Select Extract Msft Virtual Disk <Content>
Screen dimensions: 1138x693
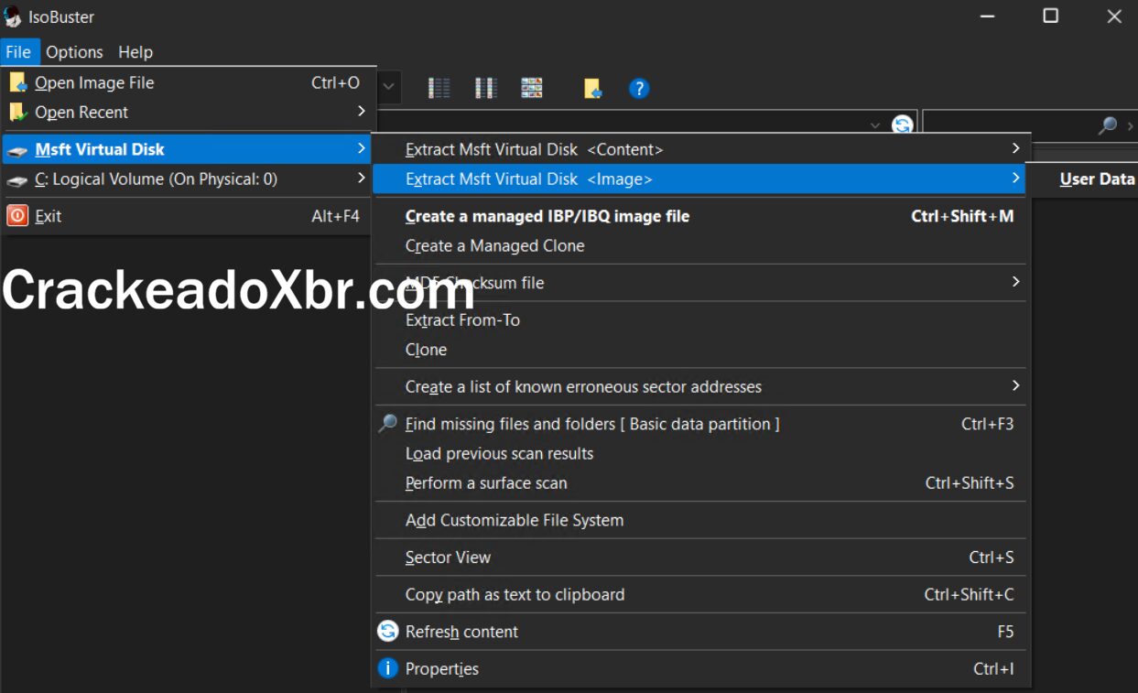click(x=700, y=149)
